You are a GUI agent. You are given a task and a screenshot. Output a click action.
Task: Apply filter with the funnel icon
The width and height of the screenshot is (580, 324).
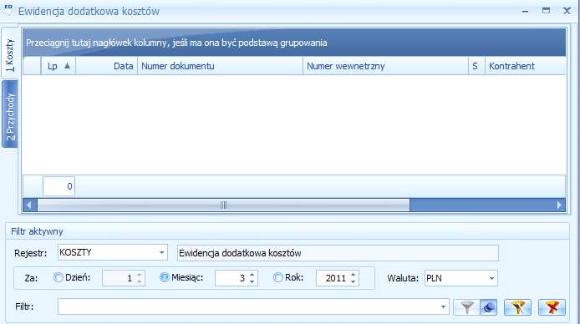466,307
